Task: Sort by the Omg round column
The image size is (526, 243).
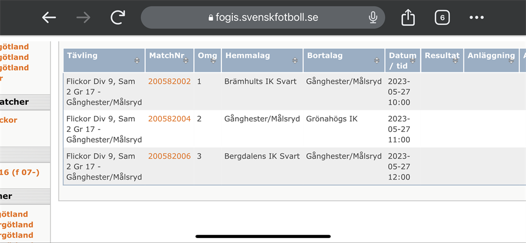Action: click(x=208, y=60)
